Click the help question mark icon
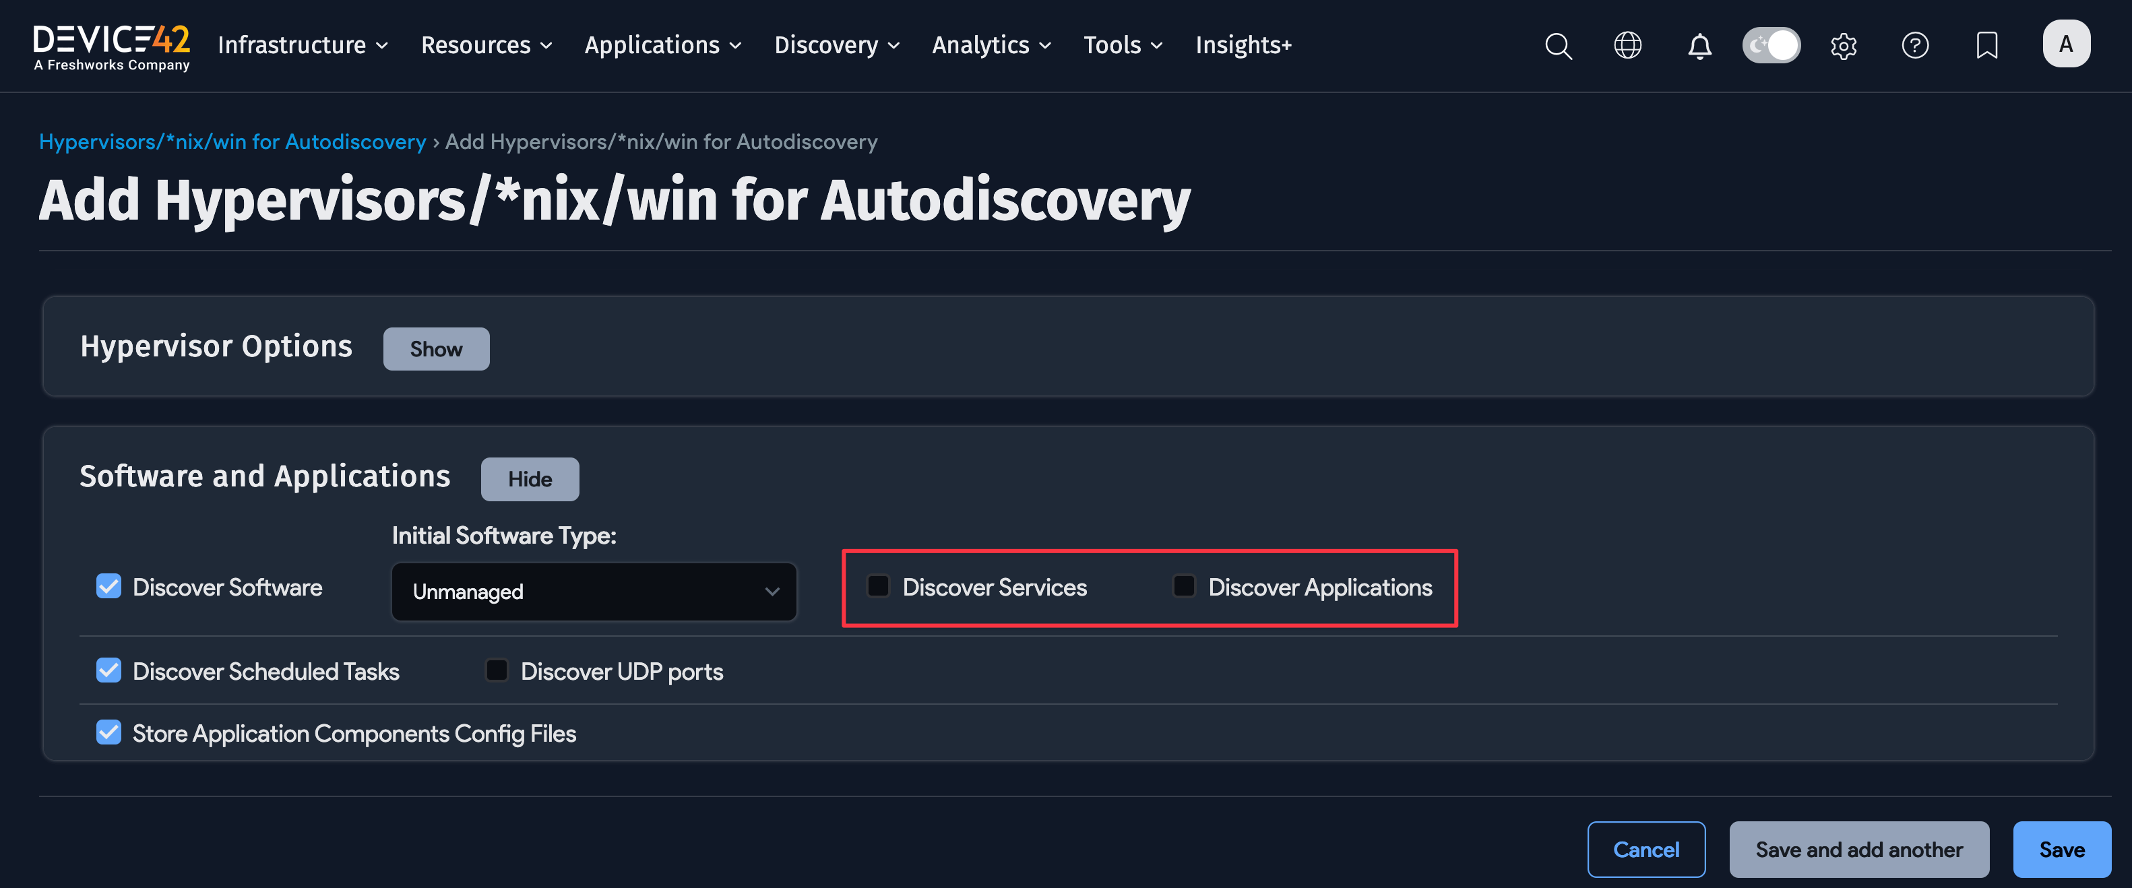The width and height of the screenshot is (2132, 888). [x=1915, y=46]
